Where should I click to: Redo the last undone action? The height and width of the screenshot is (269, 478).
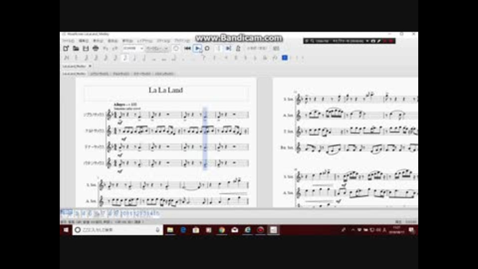[115, 48]
